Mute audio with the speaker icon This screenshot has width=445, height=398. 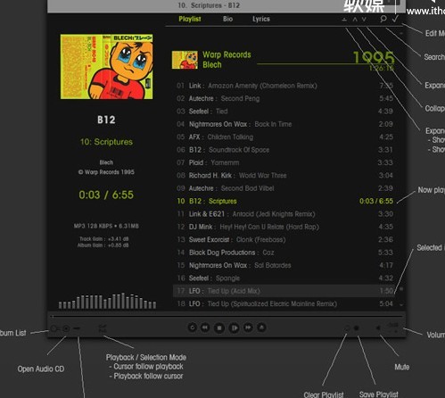coord(378,328)
